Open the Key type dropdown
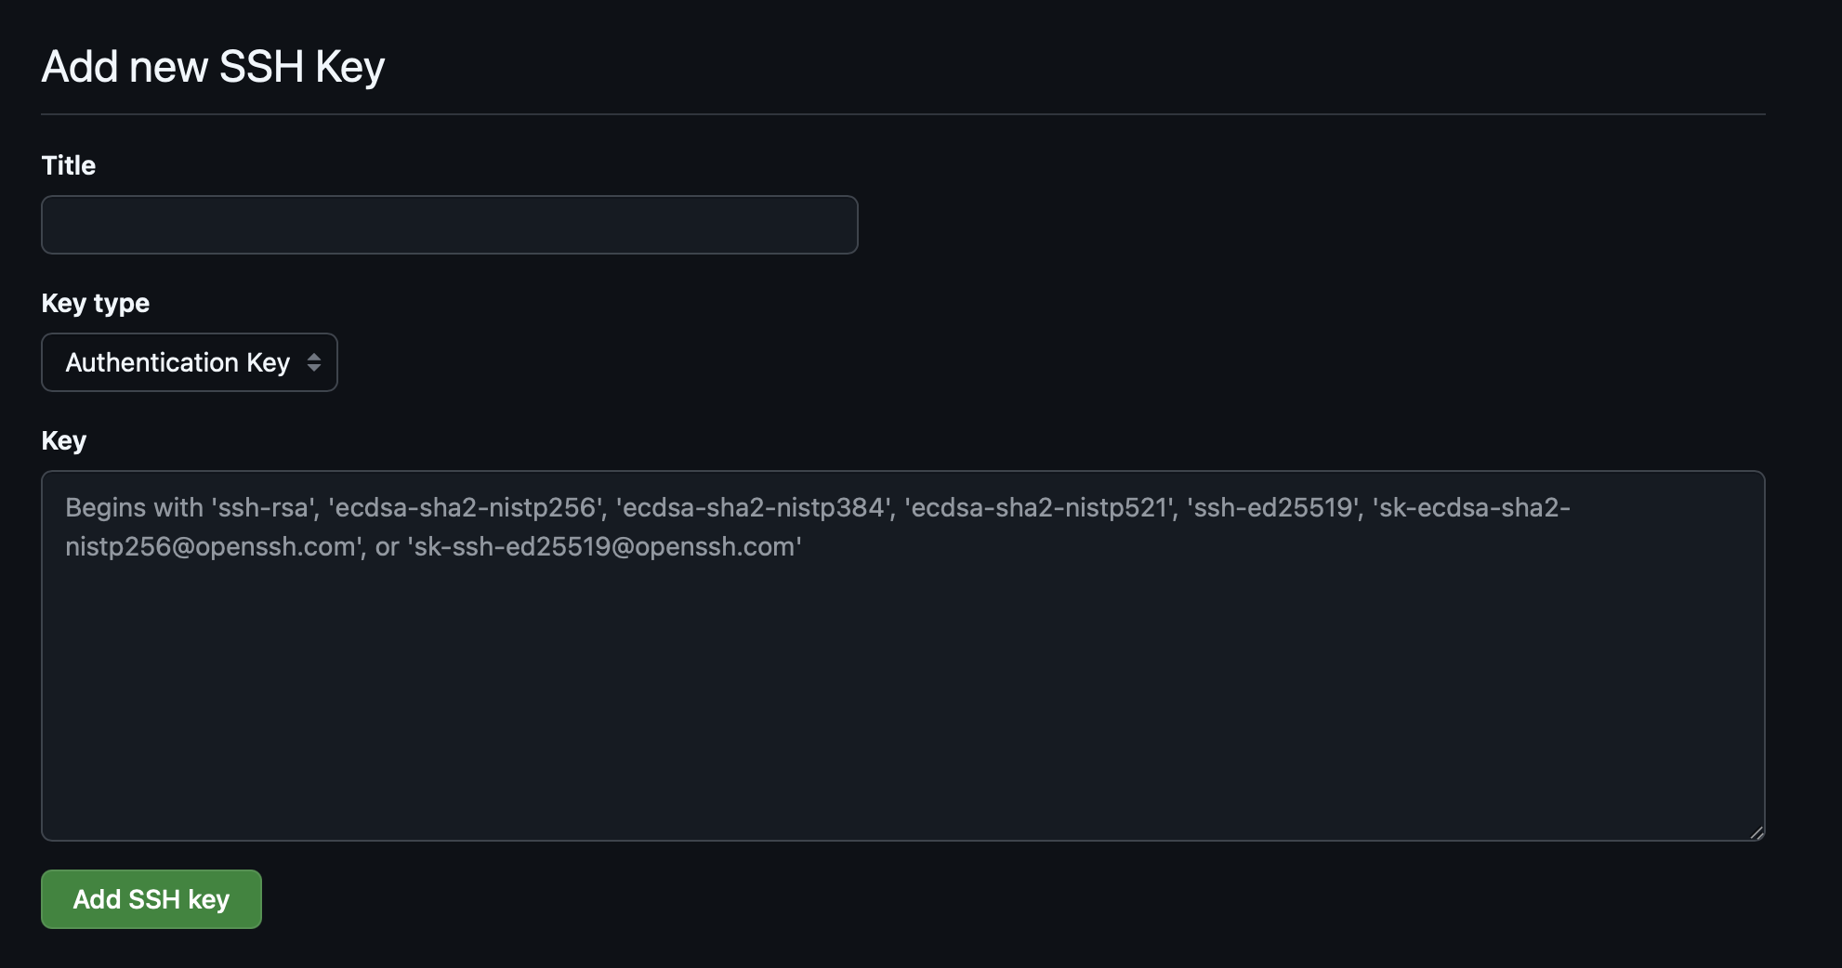 (189, 362)
